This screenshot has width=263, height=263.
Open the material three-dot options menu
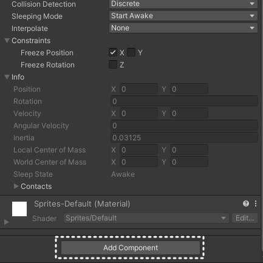(256, 203)
